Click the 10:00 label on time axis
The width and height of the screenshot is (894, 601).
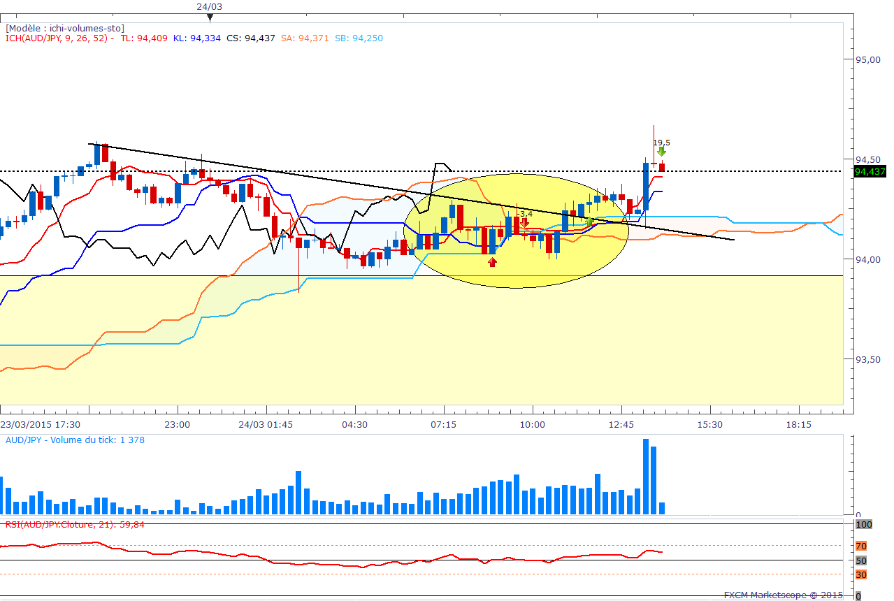point(532,425)
